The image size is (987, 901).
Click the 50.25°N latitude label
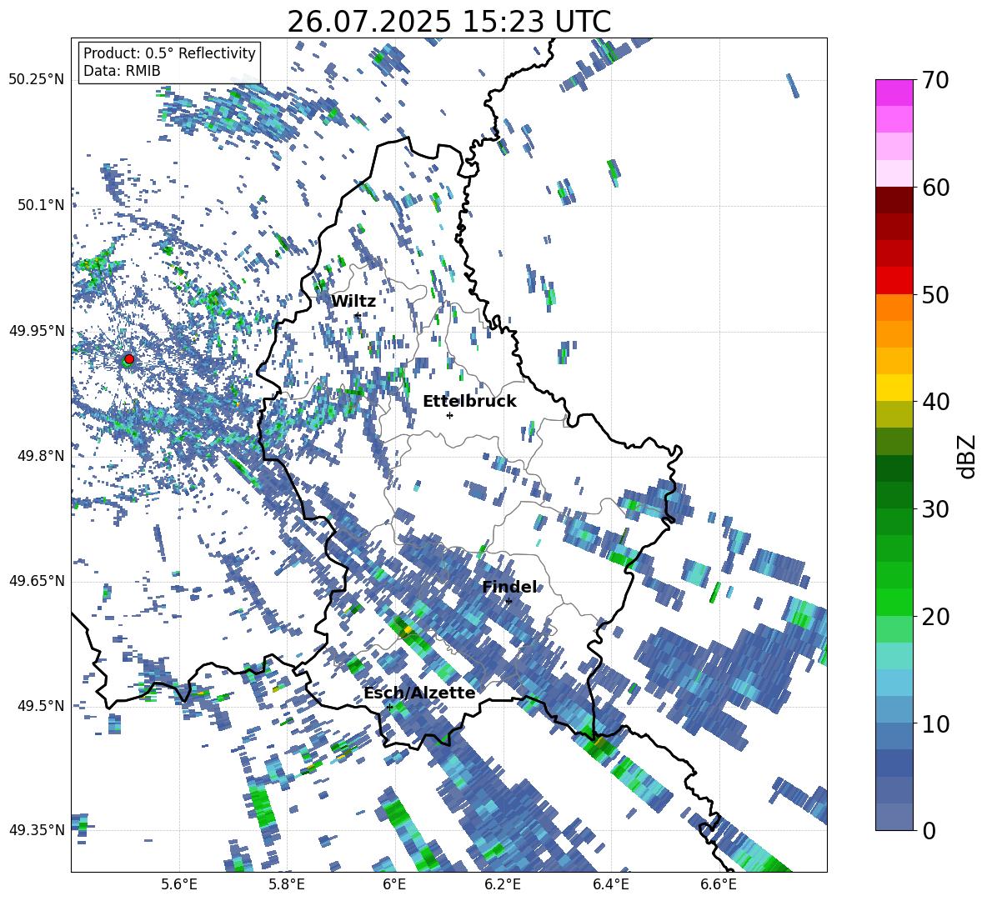37,80
